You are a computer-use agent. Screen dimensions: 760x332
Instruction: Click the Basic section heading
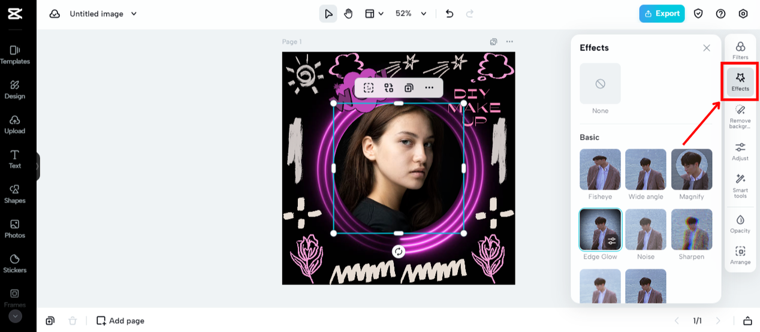589,137
